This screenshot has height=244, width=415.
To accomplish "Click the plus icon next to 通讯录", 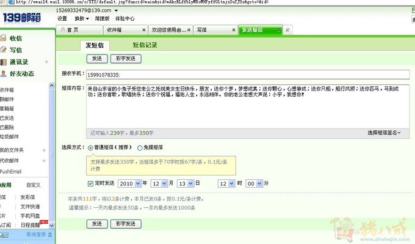I will 46,62.
